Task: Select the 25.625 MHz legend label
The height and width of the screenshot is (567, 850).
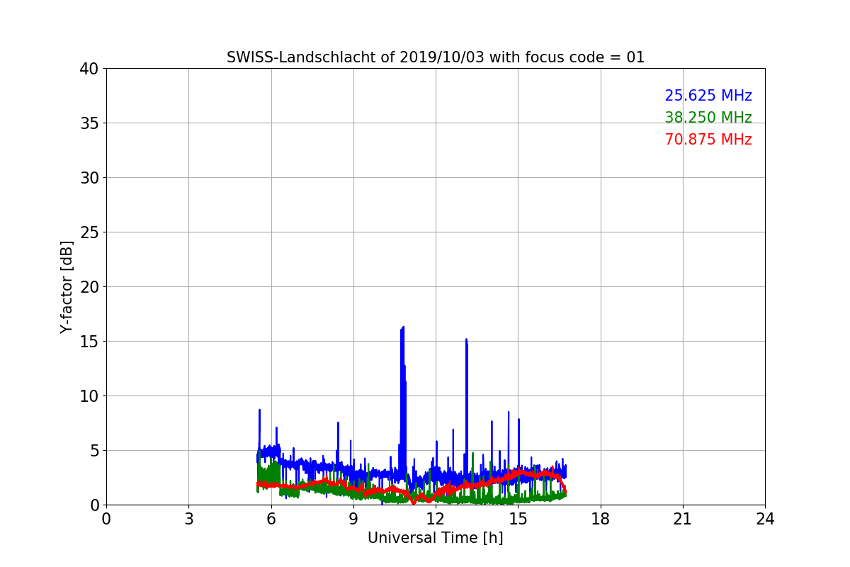Action: tap(708, 96)
